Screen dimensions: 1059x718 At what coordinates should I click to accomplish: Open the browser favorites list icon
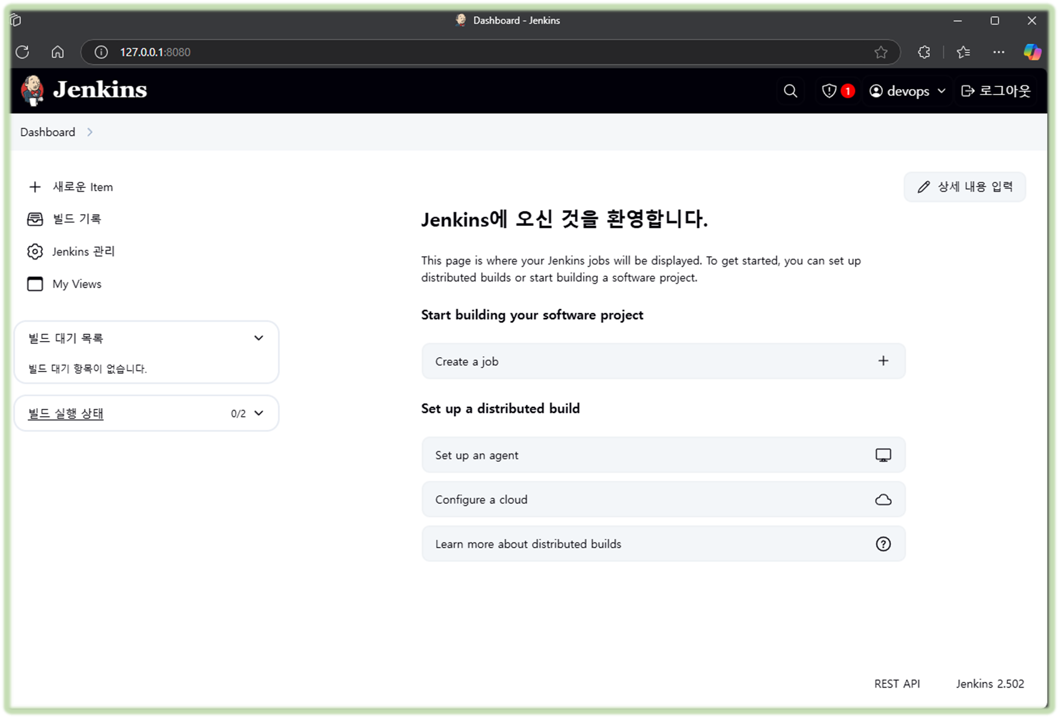(x=963, y=52)
